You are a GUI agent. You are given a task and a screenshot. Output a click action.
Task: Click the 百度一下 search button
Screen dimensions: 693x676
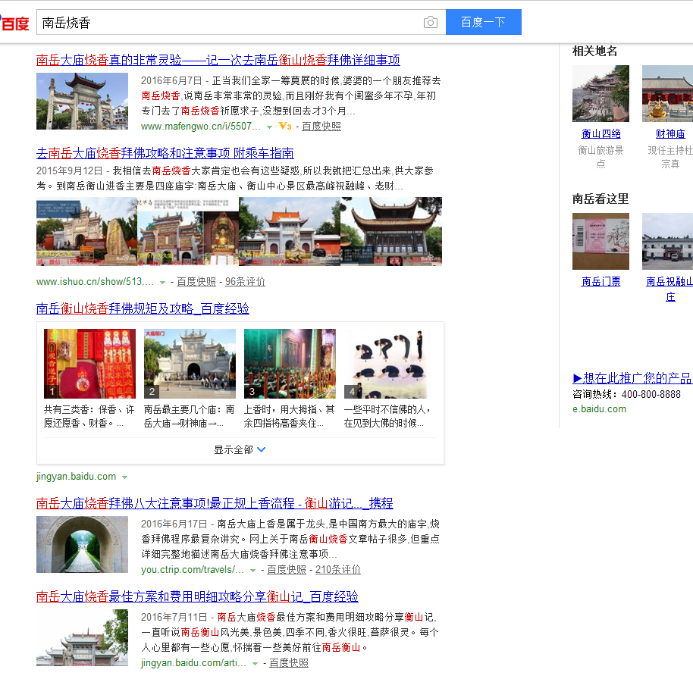click(484, 22)
